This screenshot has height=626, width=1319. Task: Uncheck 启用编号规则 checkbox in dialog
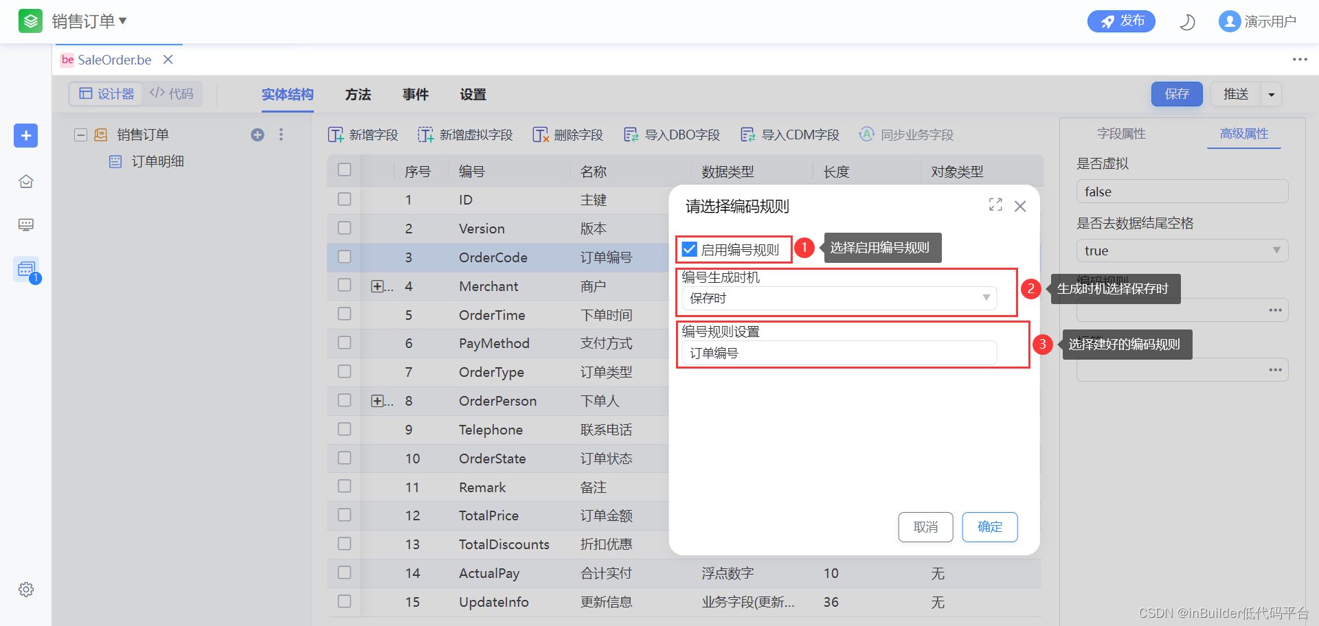click(x=690, y=249)
